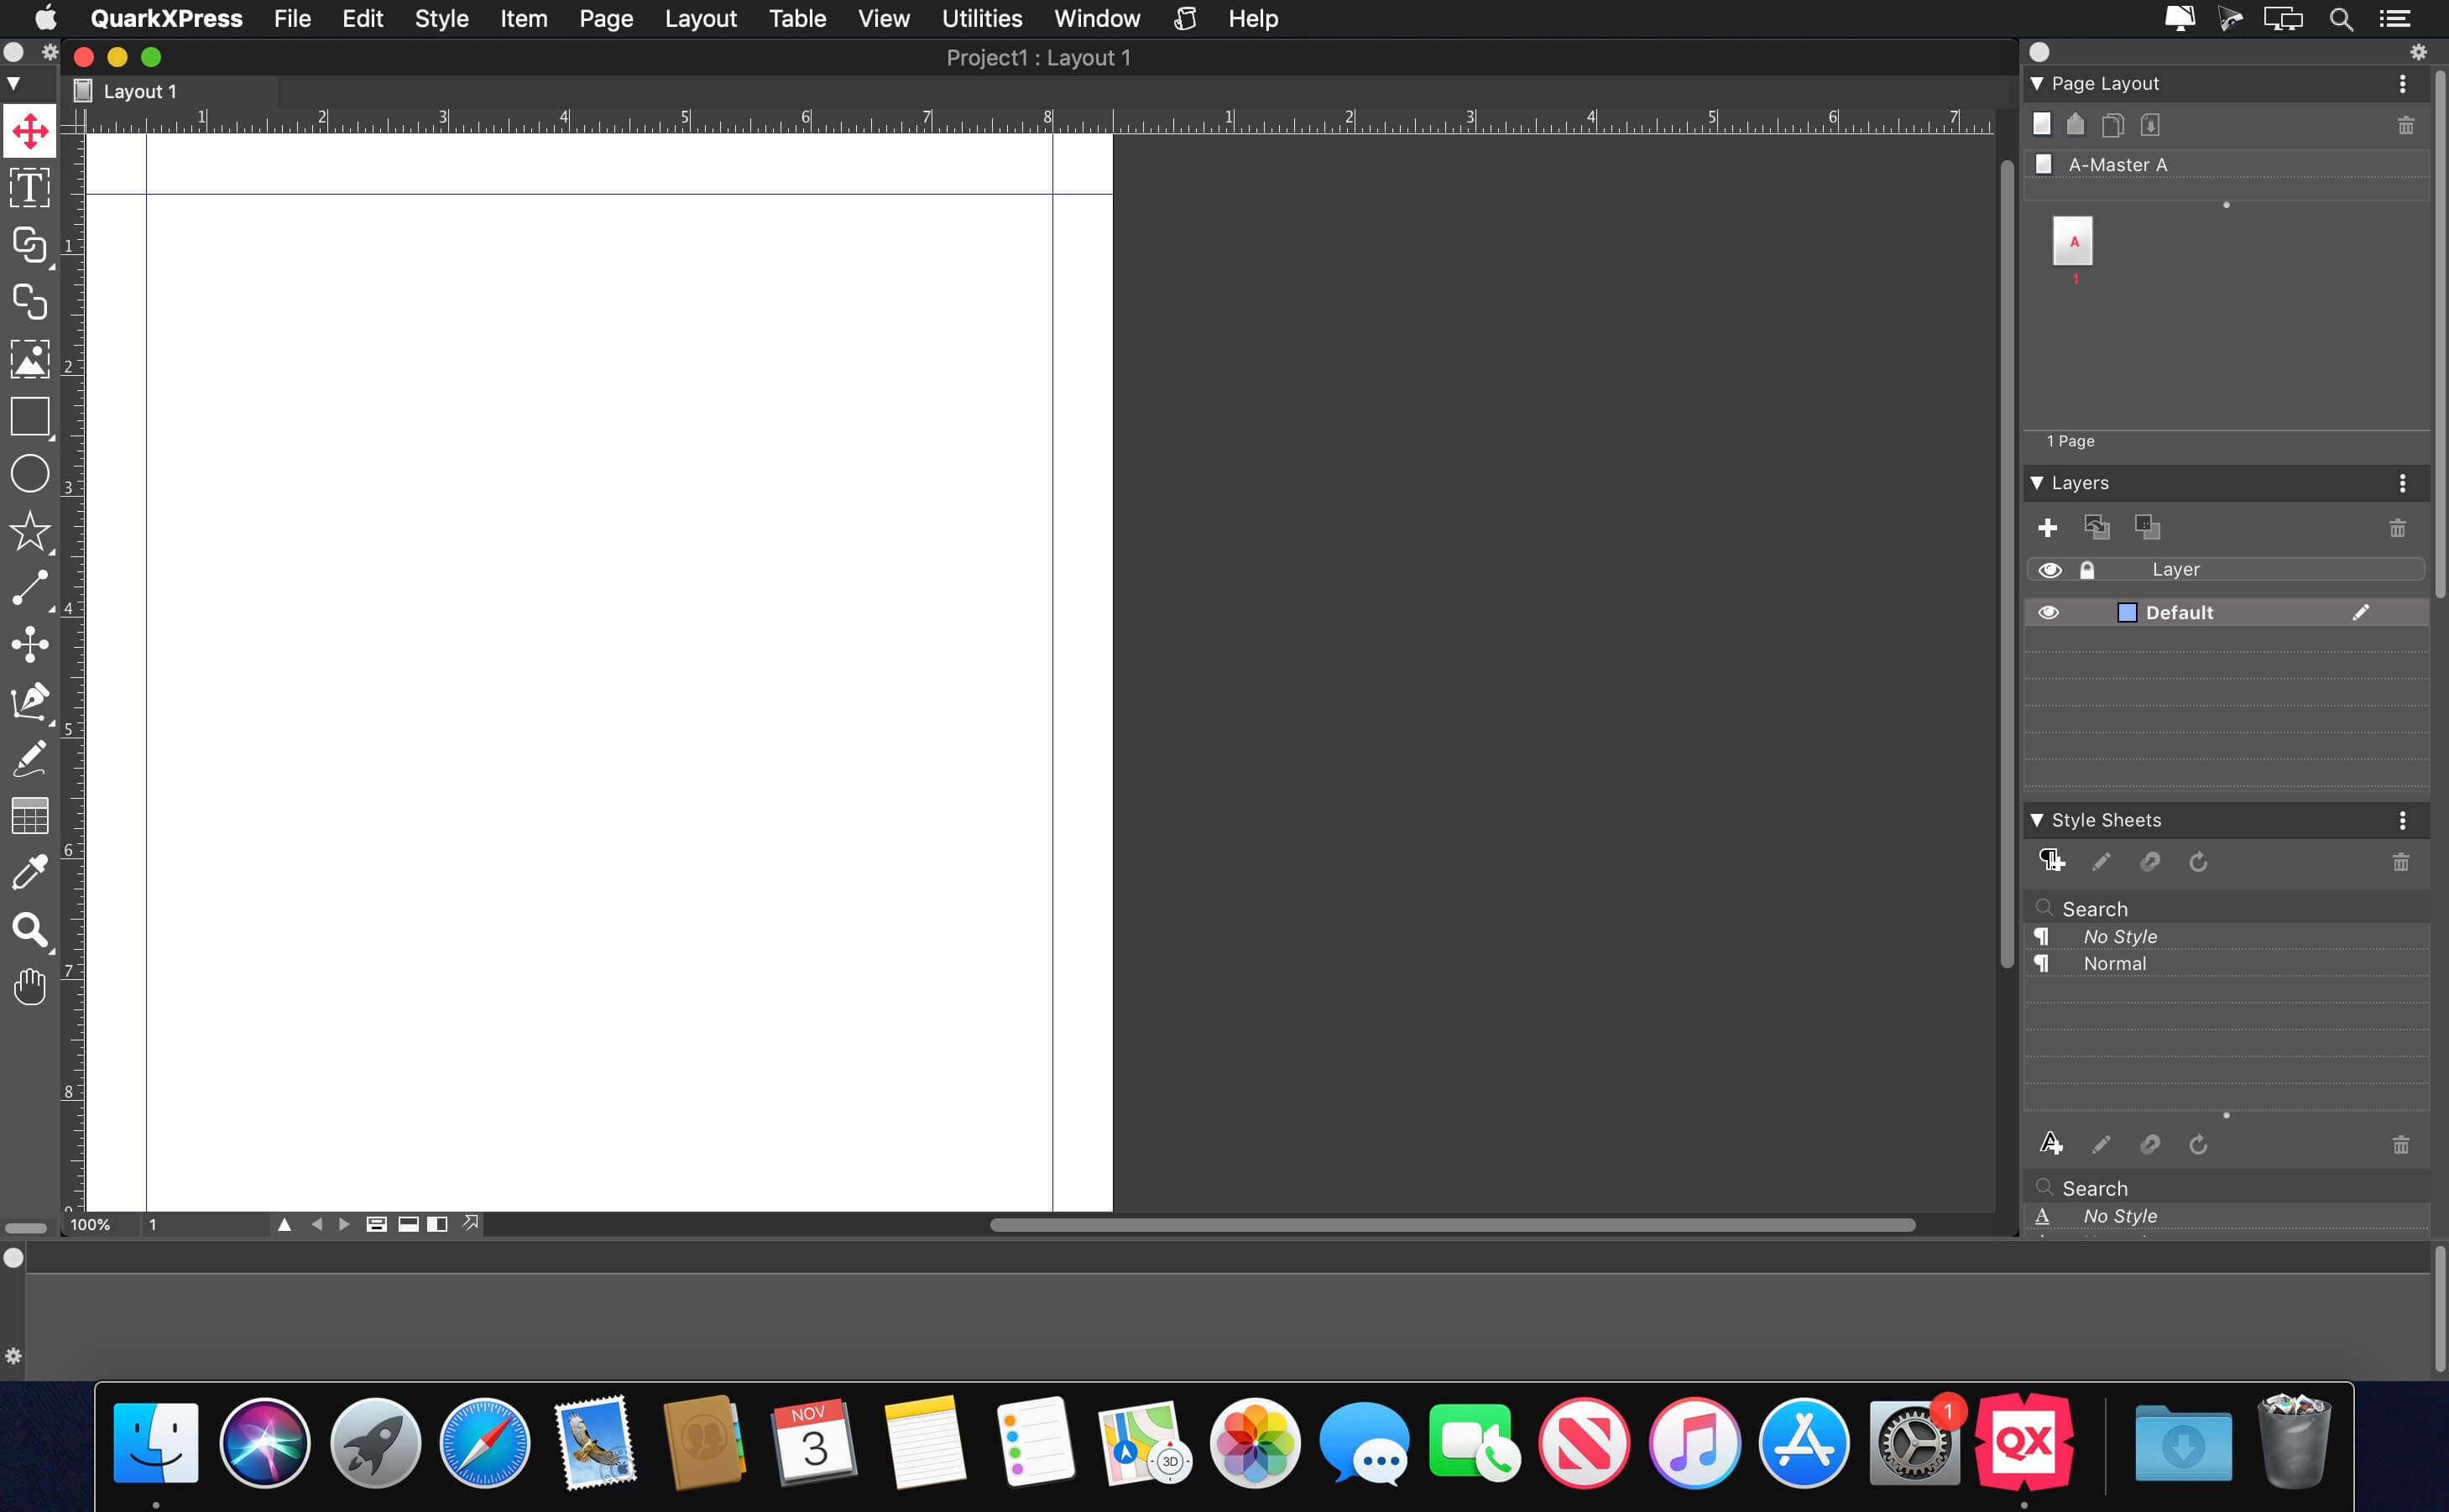
Task: Select the Bezier Pen tool
Action: [29, 701]
